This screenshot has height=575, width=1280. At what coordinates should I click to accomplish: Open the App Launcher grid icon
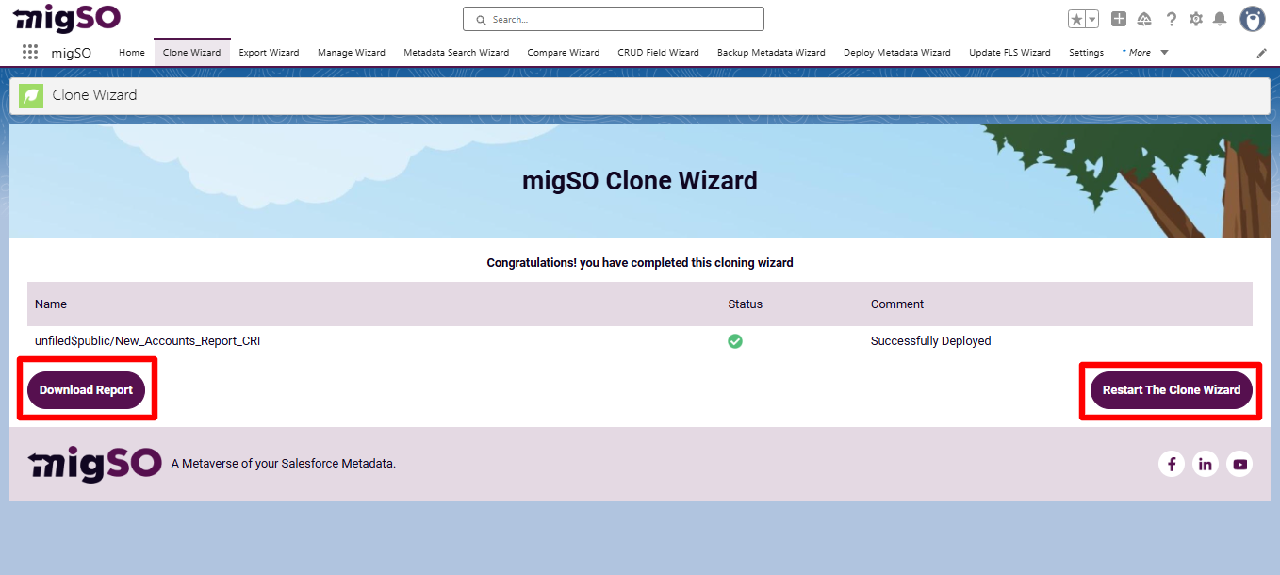(x=29, y=52)
